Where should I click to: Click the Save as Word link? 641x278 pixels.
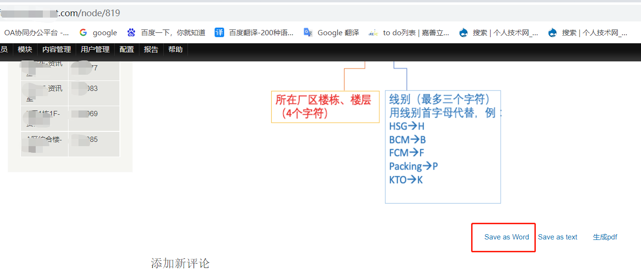tap(506, 237)
